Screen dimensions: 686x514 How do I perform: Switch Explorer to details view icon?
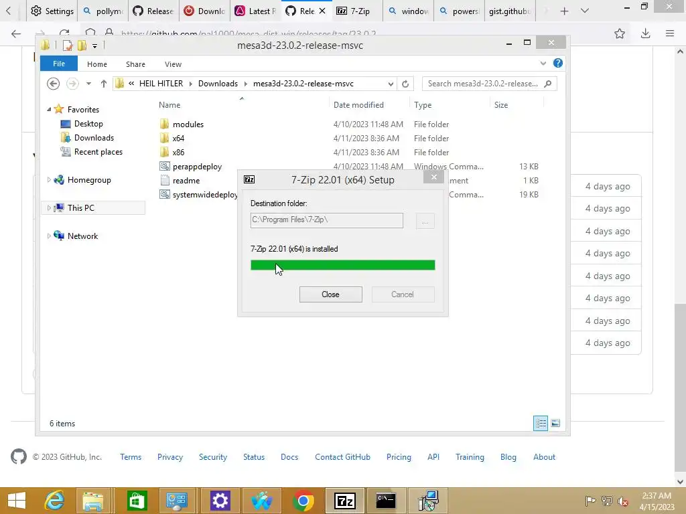[x=541, y=423]
